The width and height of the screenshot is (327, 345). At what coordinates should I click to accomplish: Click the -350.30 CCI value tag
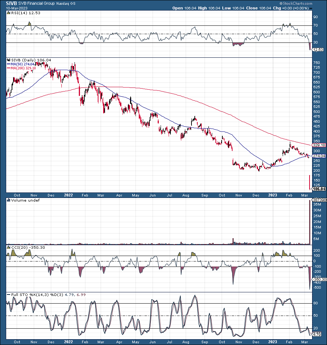tap(319, 279)
